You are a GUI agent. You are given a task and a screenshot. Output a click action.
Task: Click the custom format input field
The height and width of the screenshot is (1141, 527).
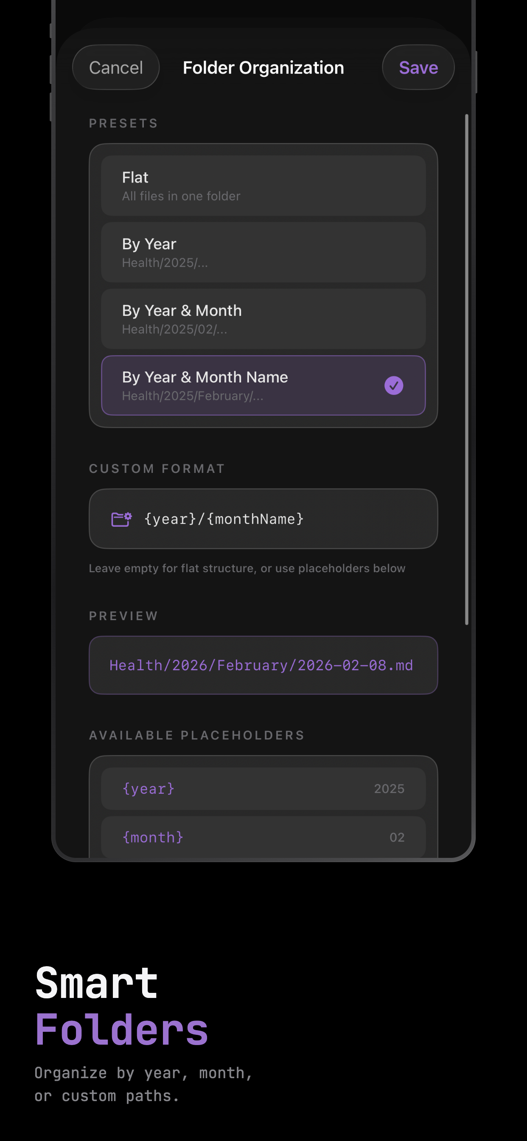pos(263,518)
